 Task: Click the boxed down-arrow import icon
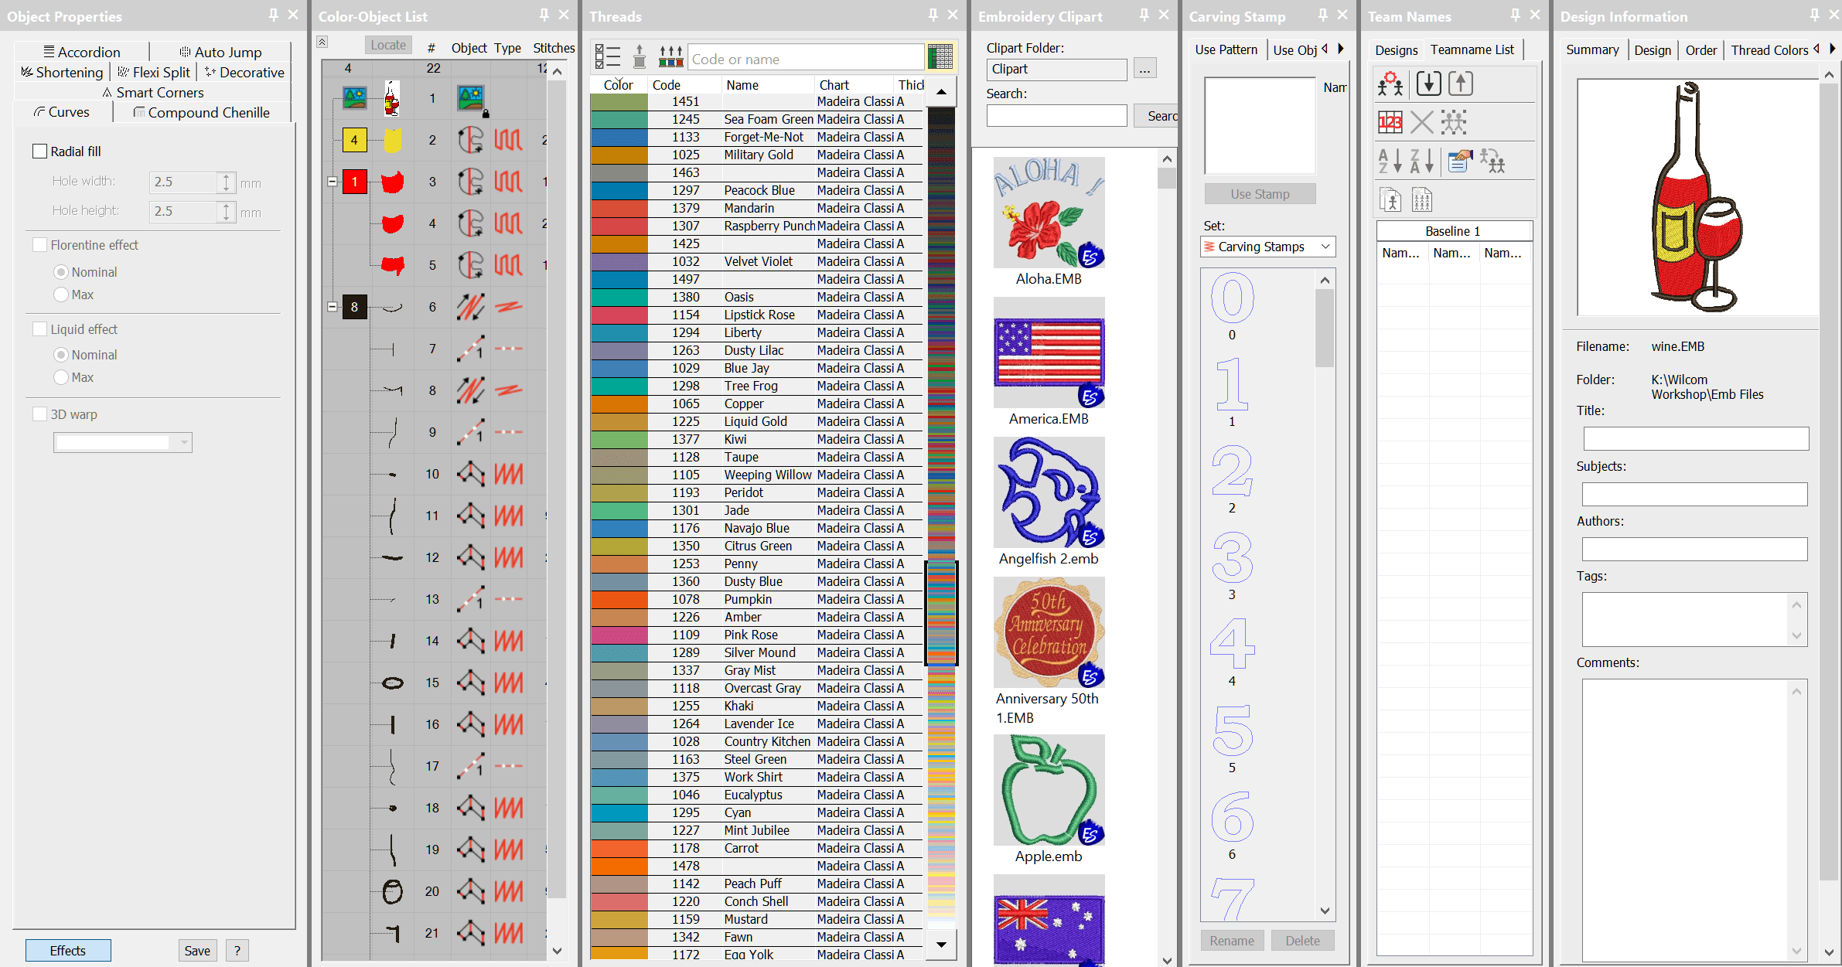point(1428,83)
